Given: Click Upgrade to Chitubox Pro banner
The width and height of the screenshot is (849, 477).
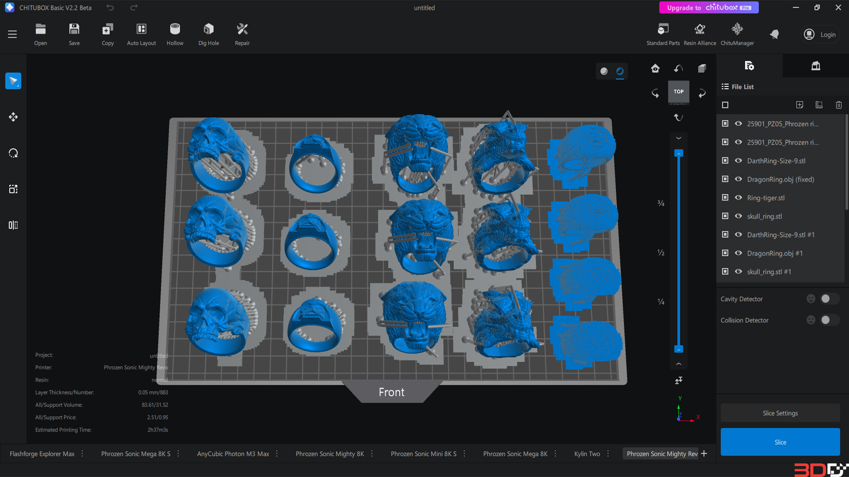Looking at the screenshot, I should point(709,8).
